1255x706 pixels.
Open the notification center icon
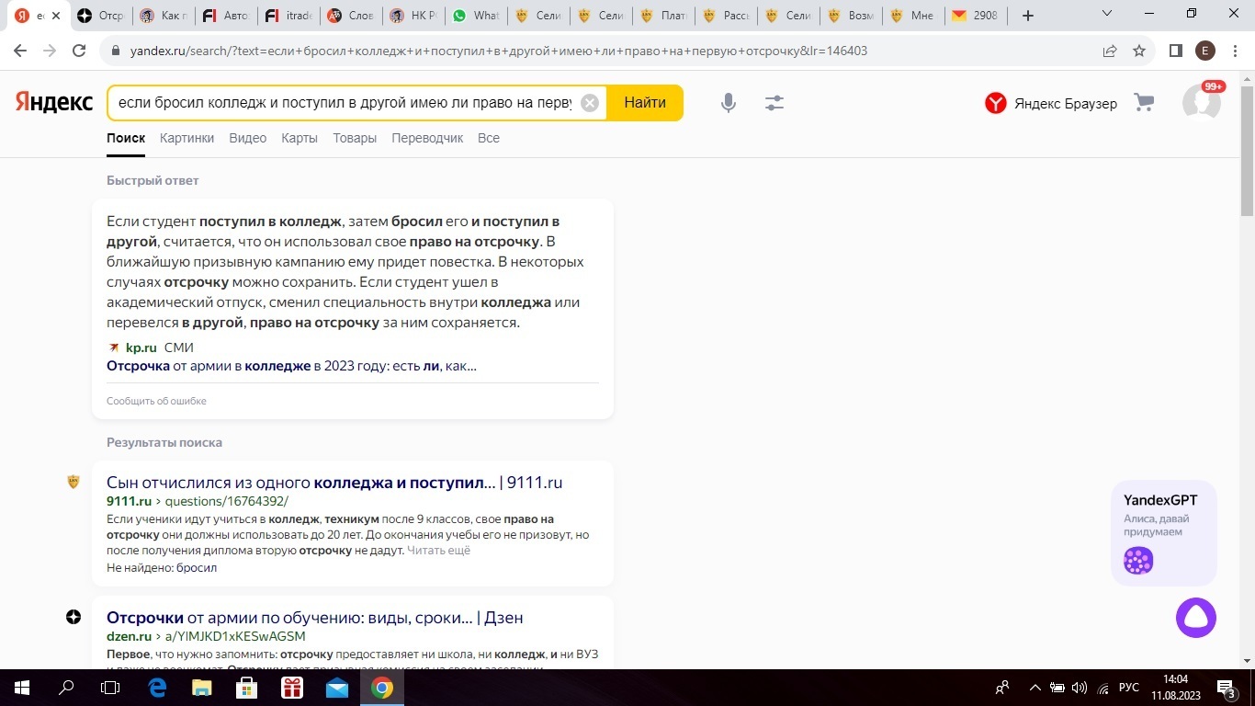click(x=1227, y=688)
